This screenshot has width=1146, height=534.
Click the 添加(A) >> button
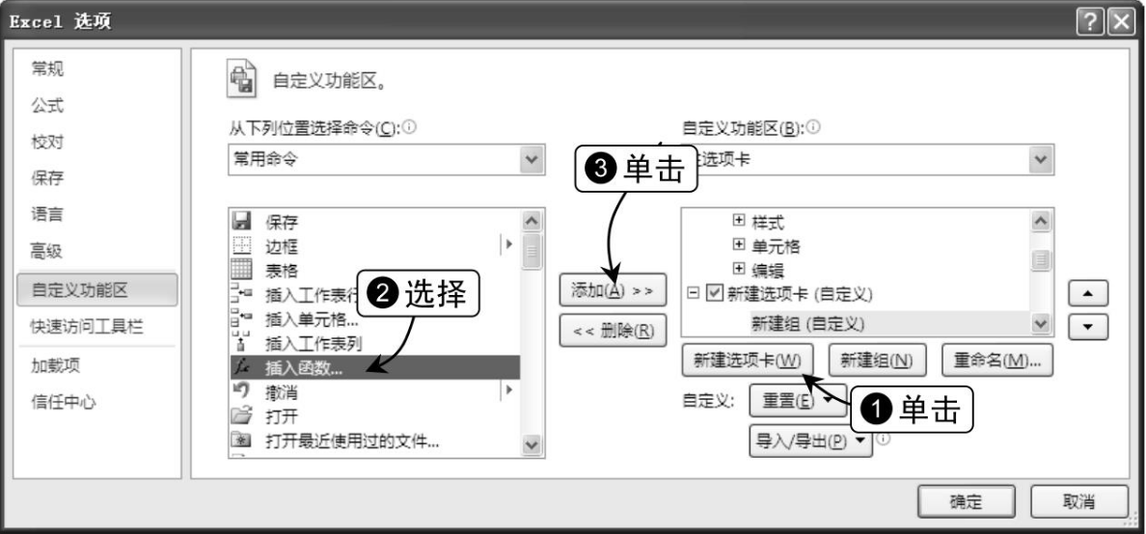(x=613, y=291)
